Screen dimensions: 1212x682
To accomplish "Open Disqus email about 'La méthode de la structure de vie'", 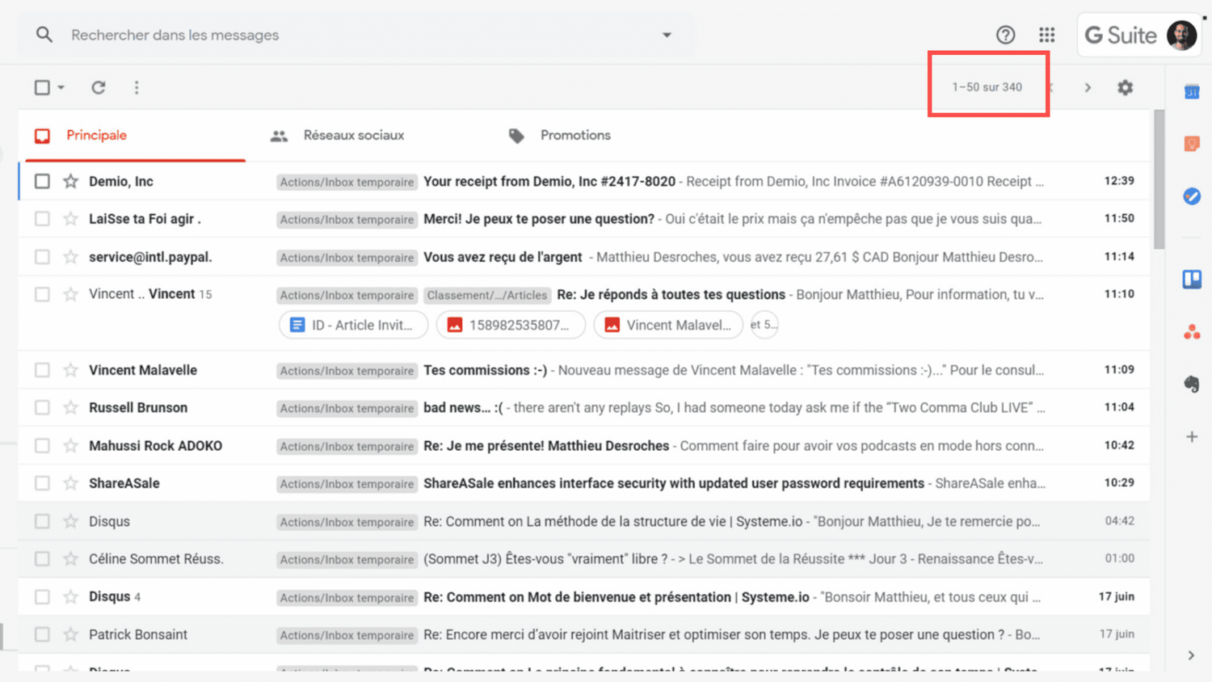I will [x=613, y=521].
